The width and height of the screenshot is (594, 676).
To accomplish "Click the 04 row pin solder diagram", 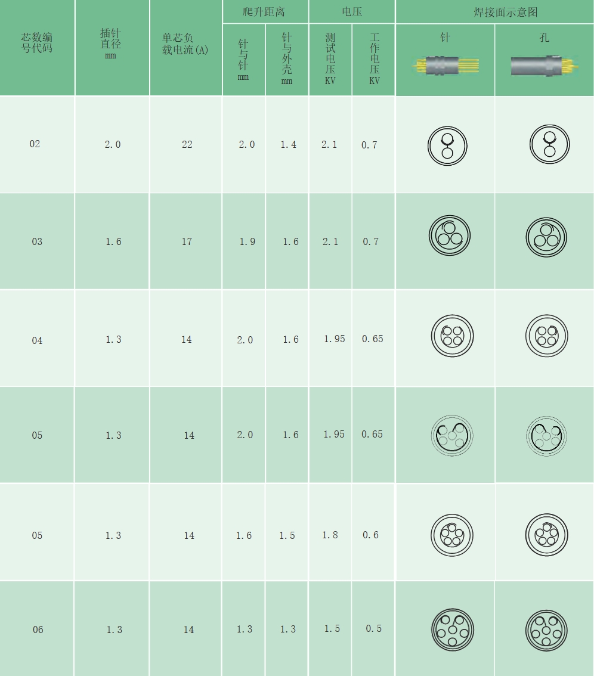I will pos(452,336).
